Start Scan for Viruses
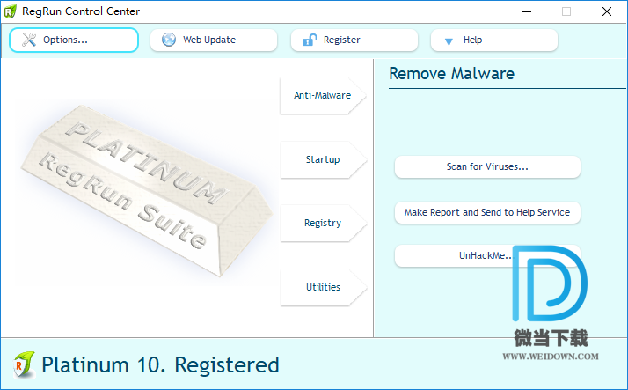The width and height of the screenshot is (628, 390). click(487, 166)
